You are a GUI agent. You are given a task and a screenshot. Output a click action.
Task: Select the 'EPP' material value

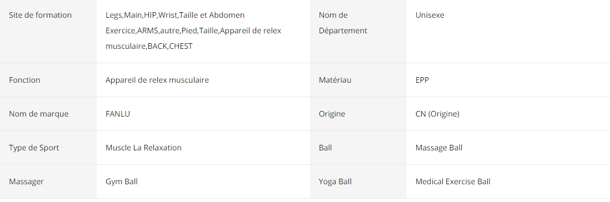[x=422, y=80]
